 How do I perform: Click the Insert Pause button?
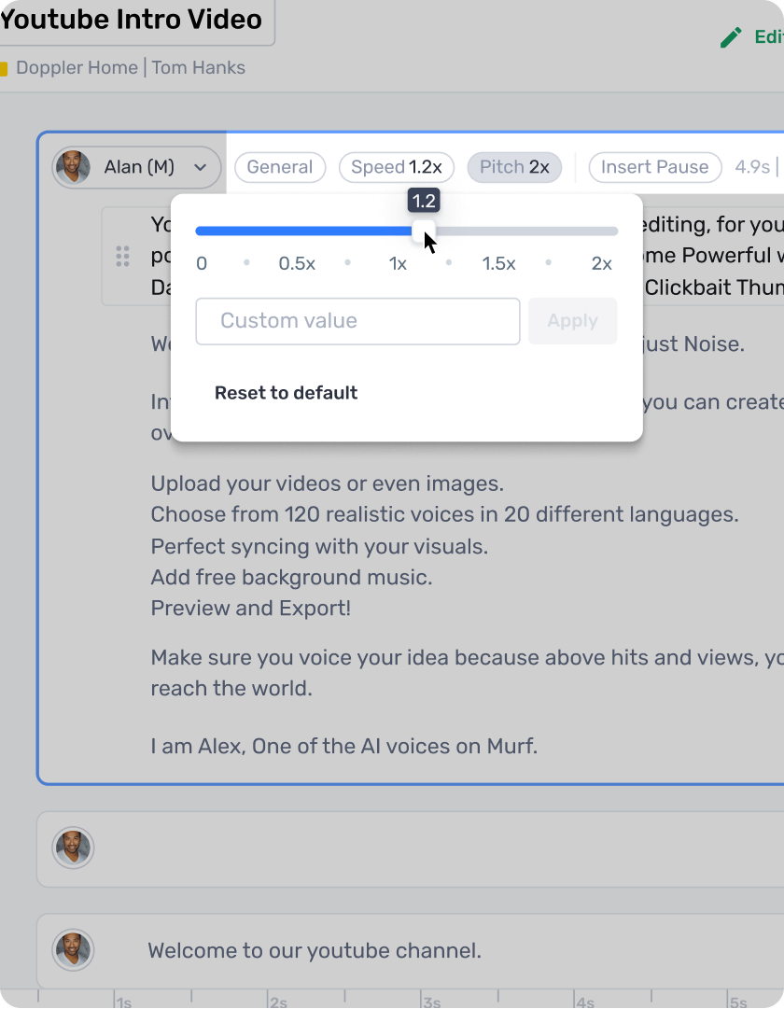click(x=654, y=167)
